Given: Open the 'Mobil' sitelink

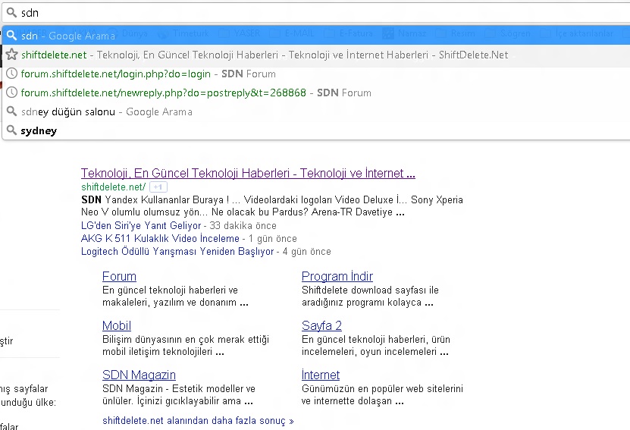Looking at the screenshot, I should click(117, 325).
